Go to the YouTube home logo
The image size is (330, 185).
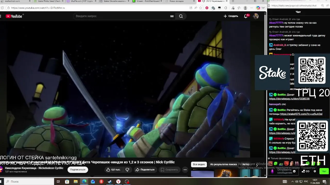14,16
